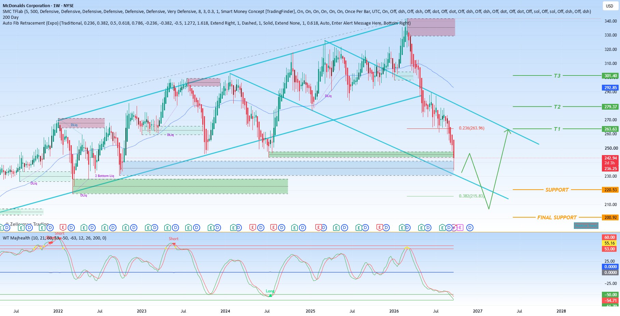Select the orange SUPPORT label
Image resolution: width=620 pixels, height=316 pixels.
tap(557, 190)
